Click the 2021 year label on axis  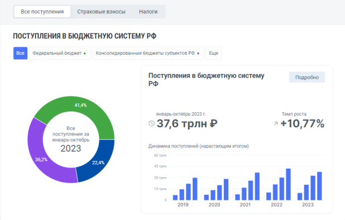(x=245, y=204)
